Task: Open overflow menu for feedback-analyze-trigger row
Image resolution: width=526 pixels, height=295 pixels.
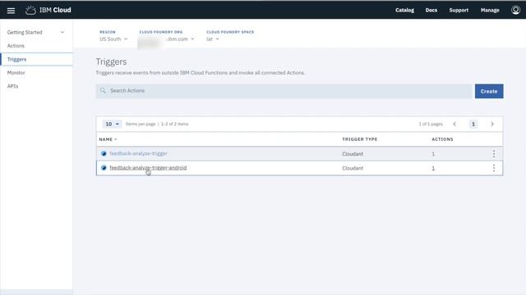Action: click(494, 154)
